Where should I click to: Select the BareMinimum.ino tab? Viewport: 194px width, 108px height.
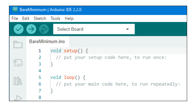[47, 42]
